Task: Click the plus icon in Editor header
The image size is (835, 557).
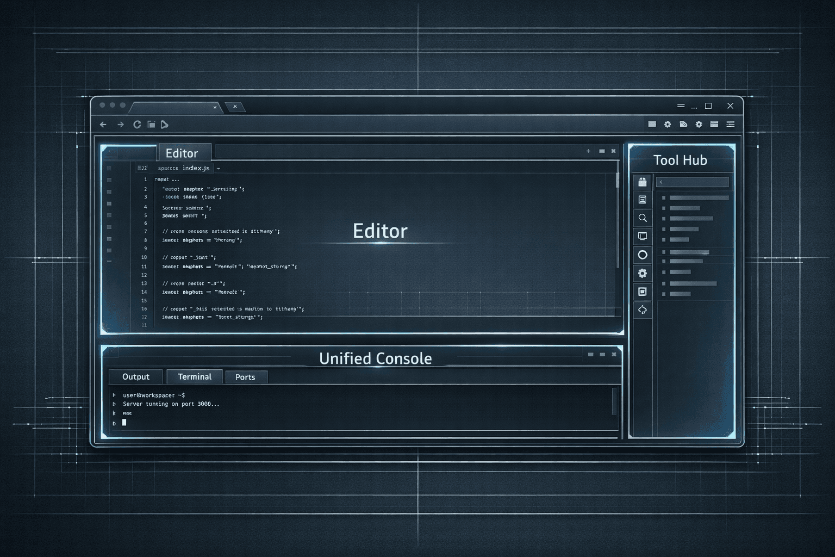Action: coord(588,151)
